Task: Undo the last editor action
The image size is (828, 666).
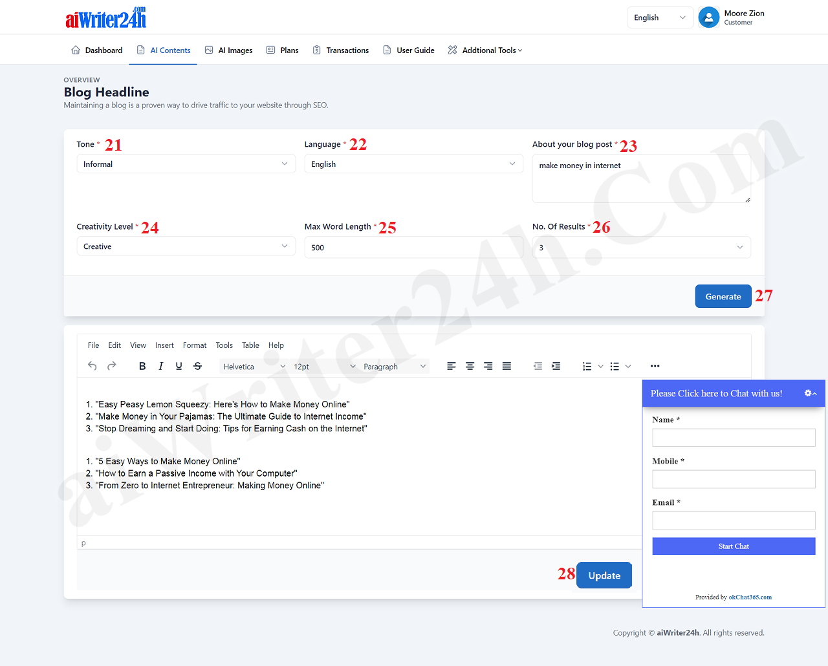Action: pos(93,366)
